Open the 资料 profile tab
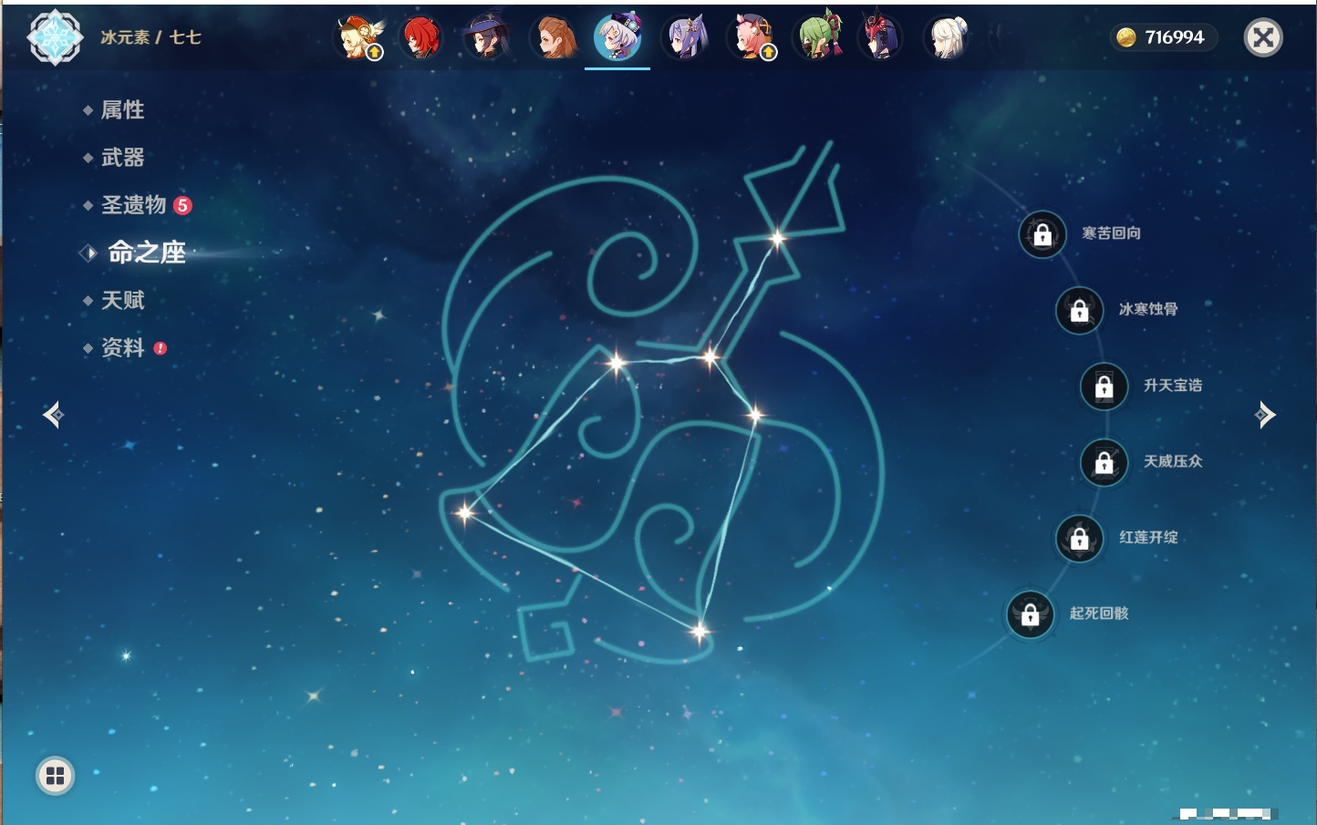Image resolution: width=1317 pixels, height=825 pixels. 122,347
